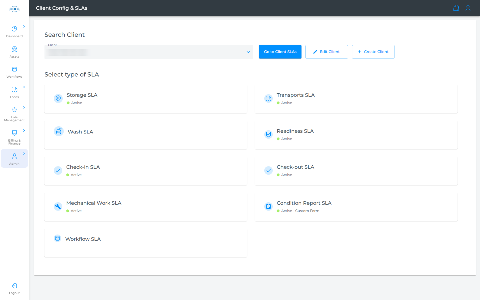Click the Condition Report SLA clipboard icon
Viewport: 480px width, 300px height.
268,206
